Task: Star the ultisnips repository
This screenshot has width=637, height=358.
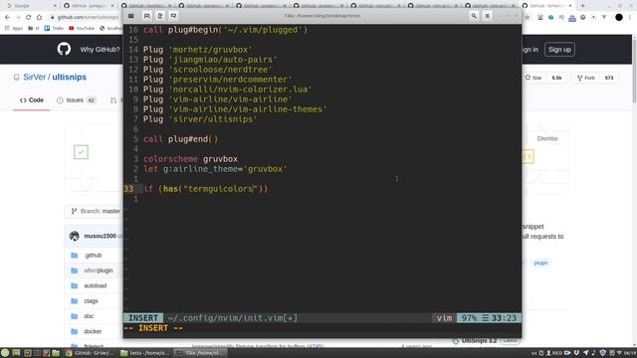Action: coord(533,78)
